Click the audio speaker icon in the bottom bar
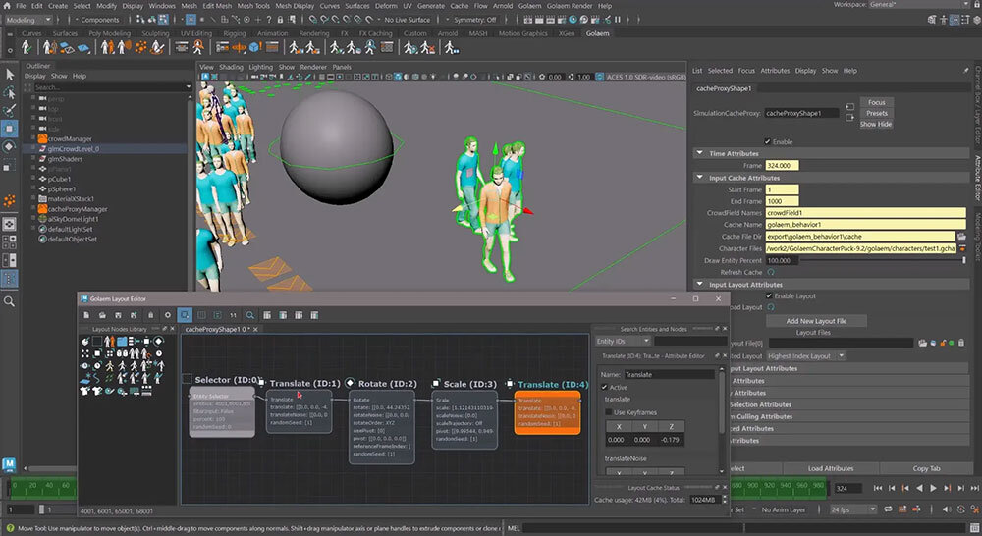Screen dimensions: 982x536 (x=947, y=509)
